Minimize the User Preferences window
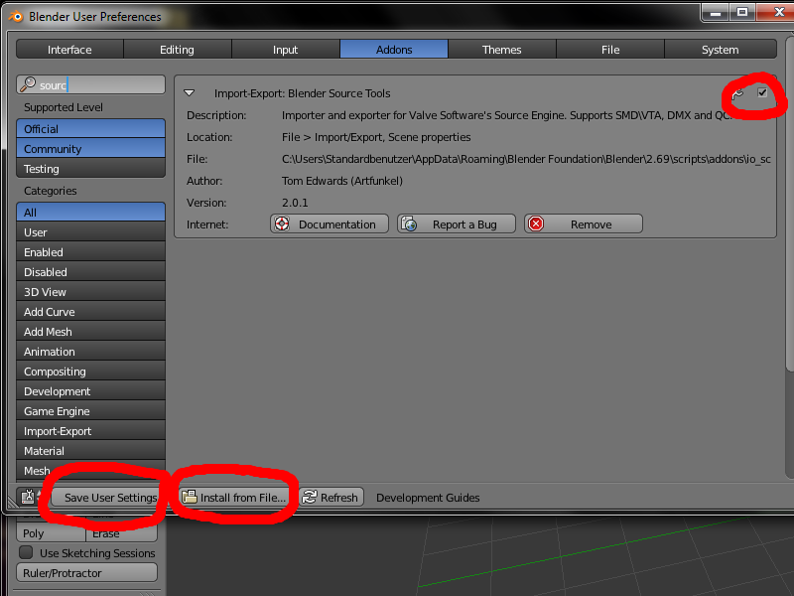The height and width of the screenshot is (596, 794). click(x=716, y=12)
